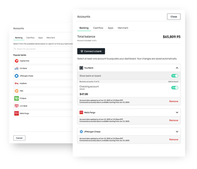Image resolution: width=197 pixels, height=169 pixels.
Task: Select Apps tab in back window
Action: pos(41,38)
